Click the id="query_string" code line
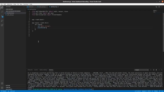The height and width of the screenshot is (92, 164). pos(44,26)
